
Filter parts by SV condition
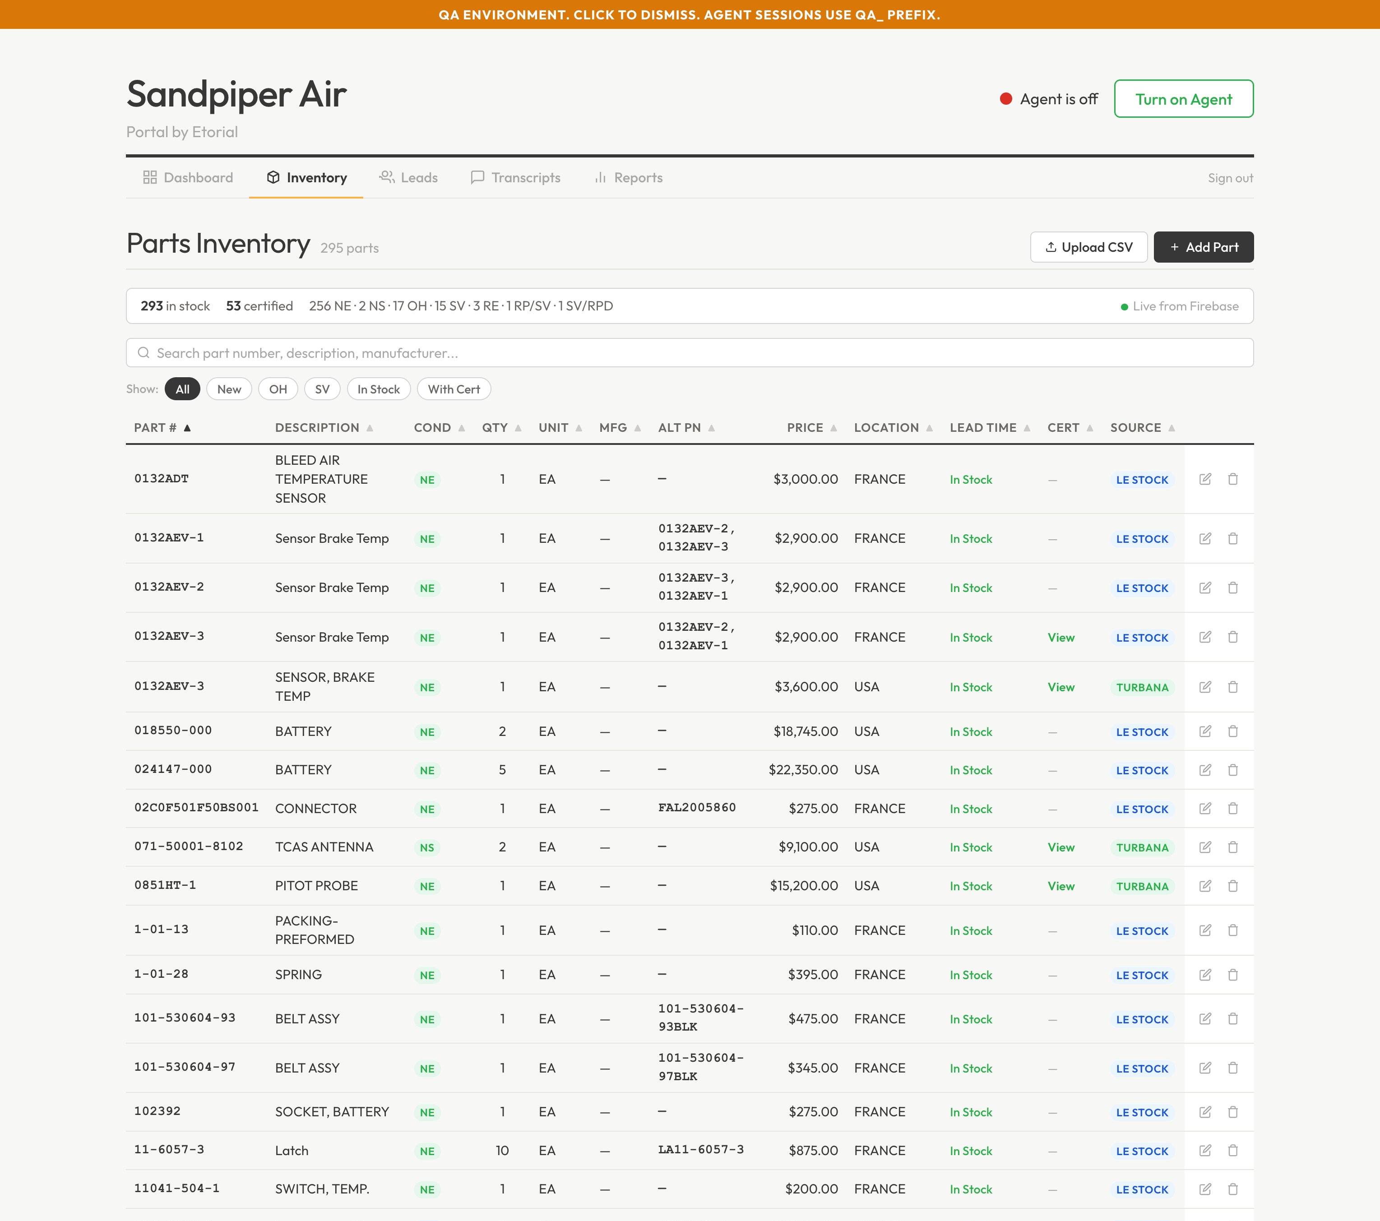tap(322, 389)
